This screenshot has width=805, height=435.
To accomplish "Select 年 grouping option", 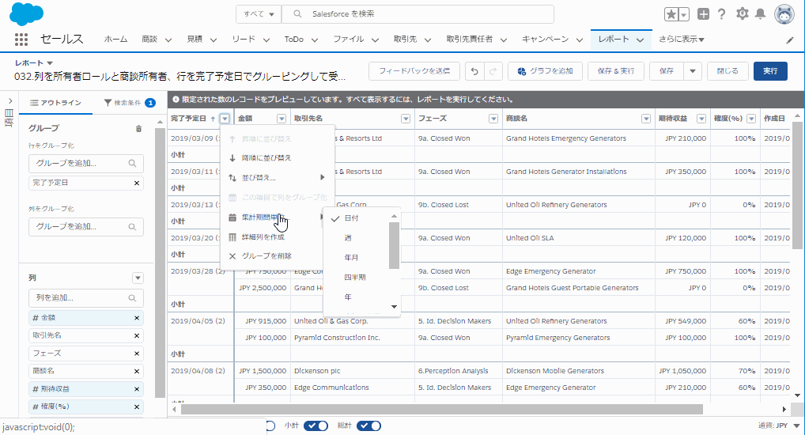I will 348,297.
